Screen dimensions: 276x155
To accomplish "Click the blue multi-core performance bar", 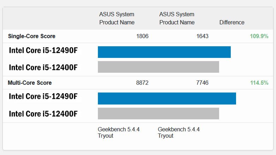I will pos(167,99).
